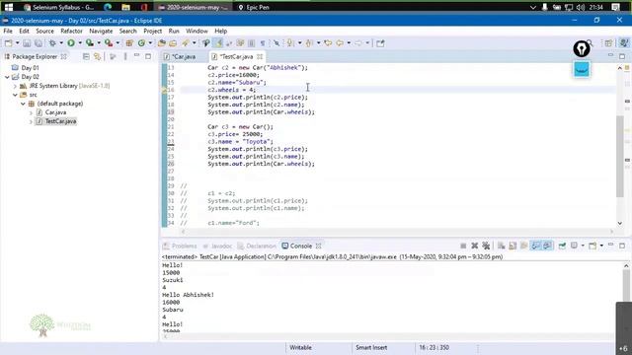Click the Run External Tools icon

click(x=109, y=43)
